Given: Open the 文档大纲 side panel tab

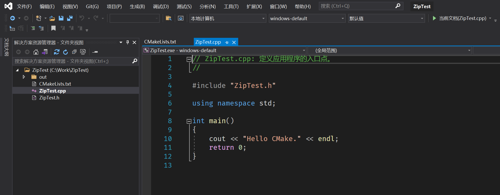Looking at the screenshot, I should coord(6,47).
